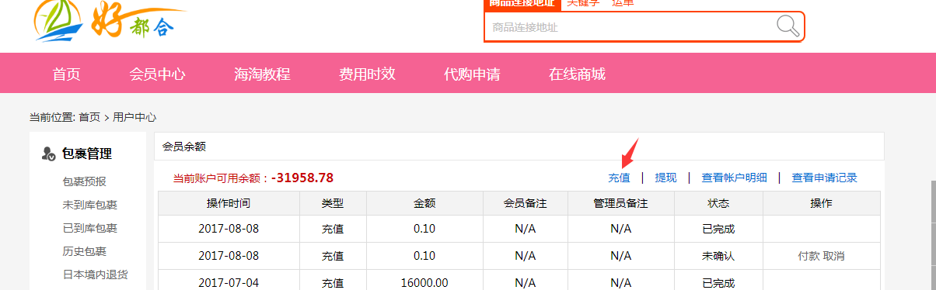Click the 提现 withdraw link
The height and width of the screenshot is (290, 936).
click(665, 178)
